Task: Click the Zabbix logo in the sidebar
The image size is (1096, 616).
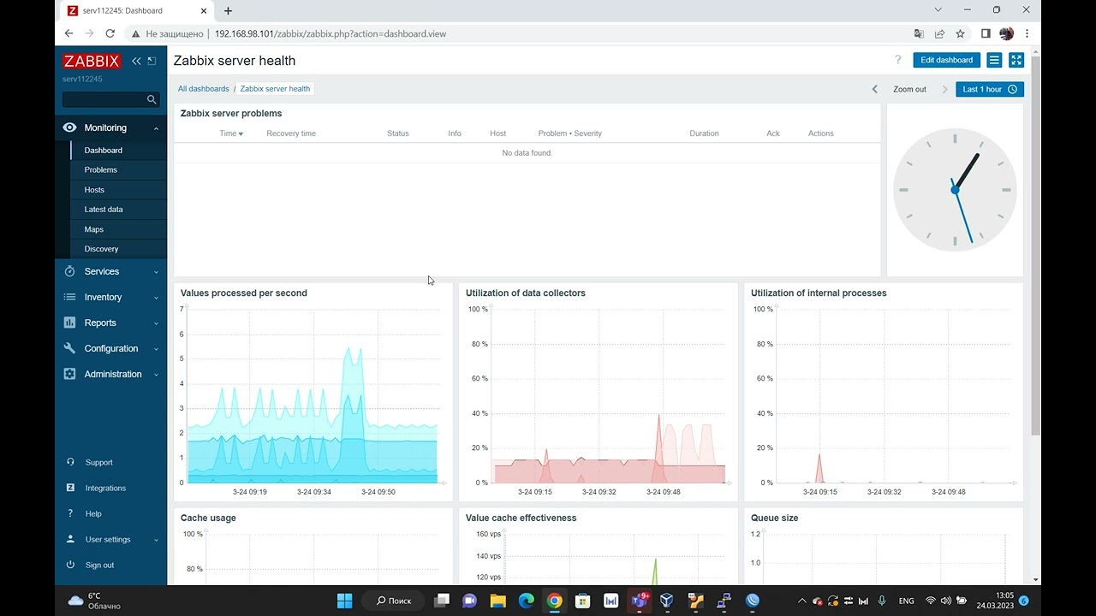Action: (92, 61)
